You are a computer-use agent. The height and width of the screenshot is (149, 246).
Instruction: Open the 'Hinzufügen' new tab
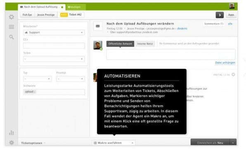click(x=76, y=7)
